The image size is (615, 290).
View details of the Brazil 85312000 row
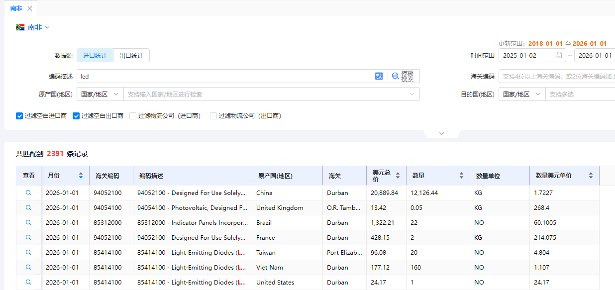[28, 222]
